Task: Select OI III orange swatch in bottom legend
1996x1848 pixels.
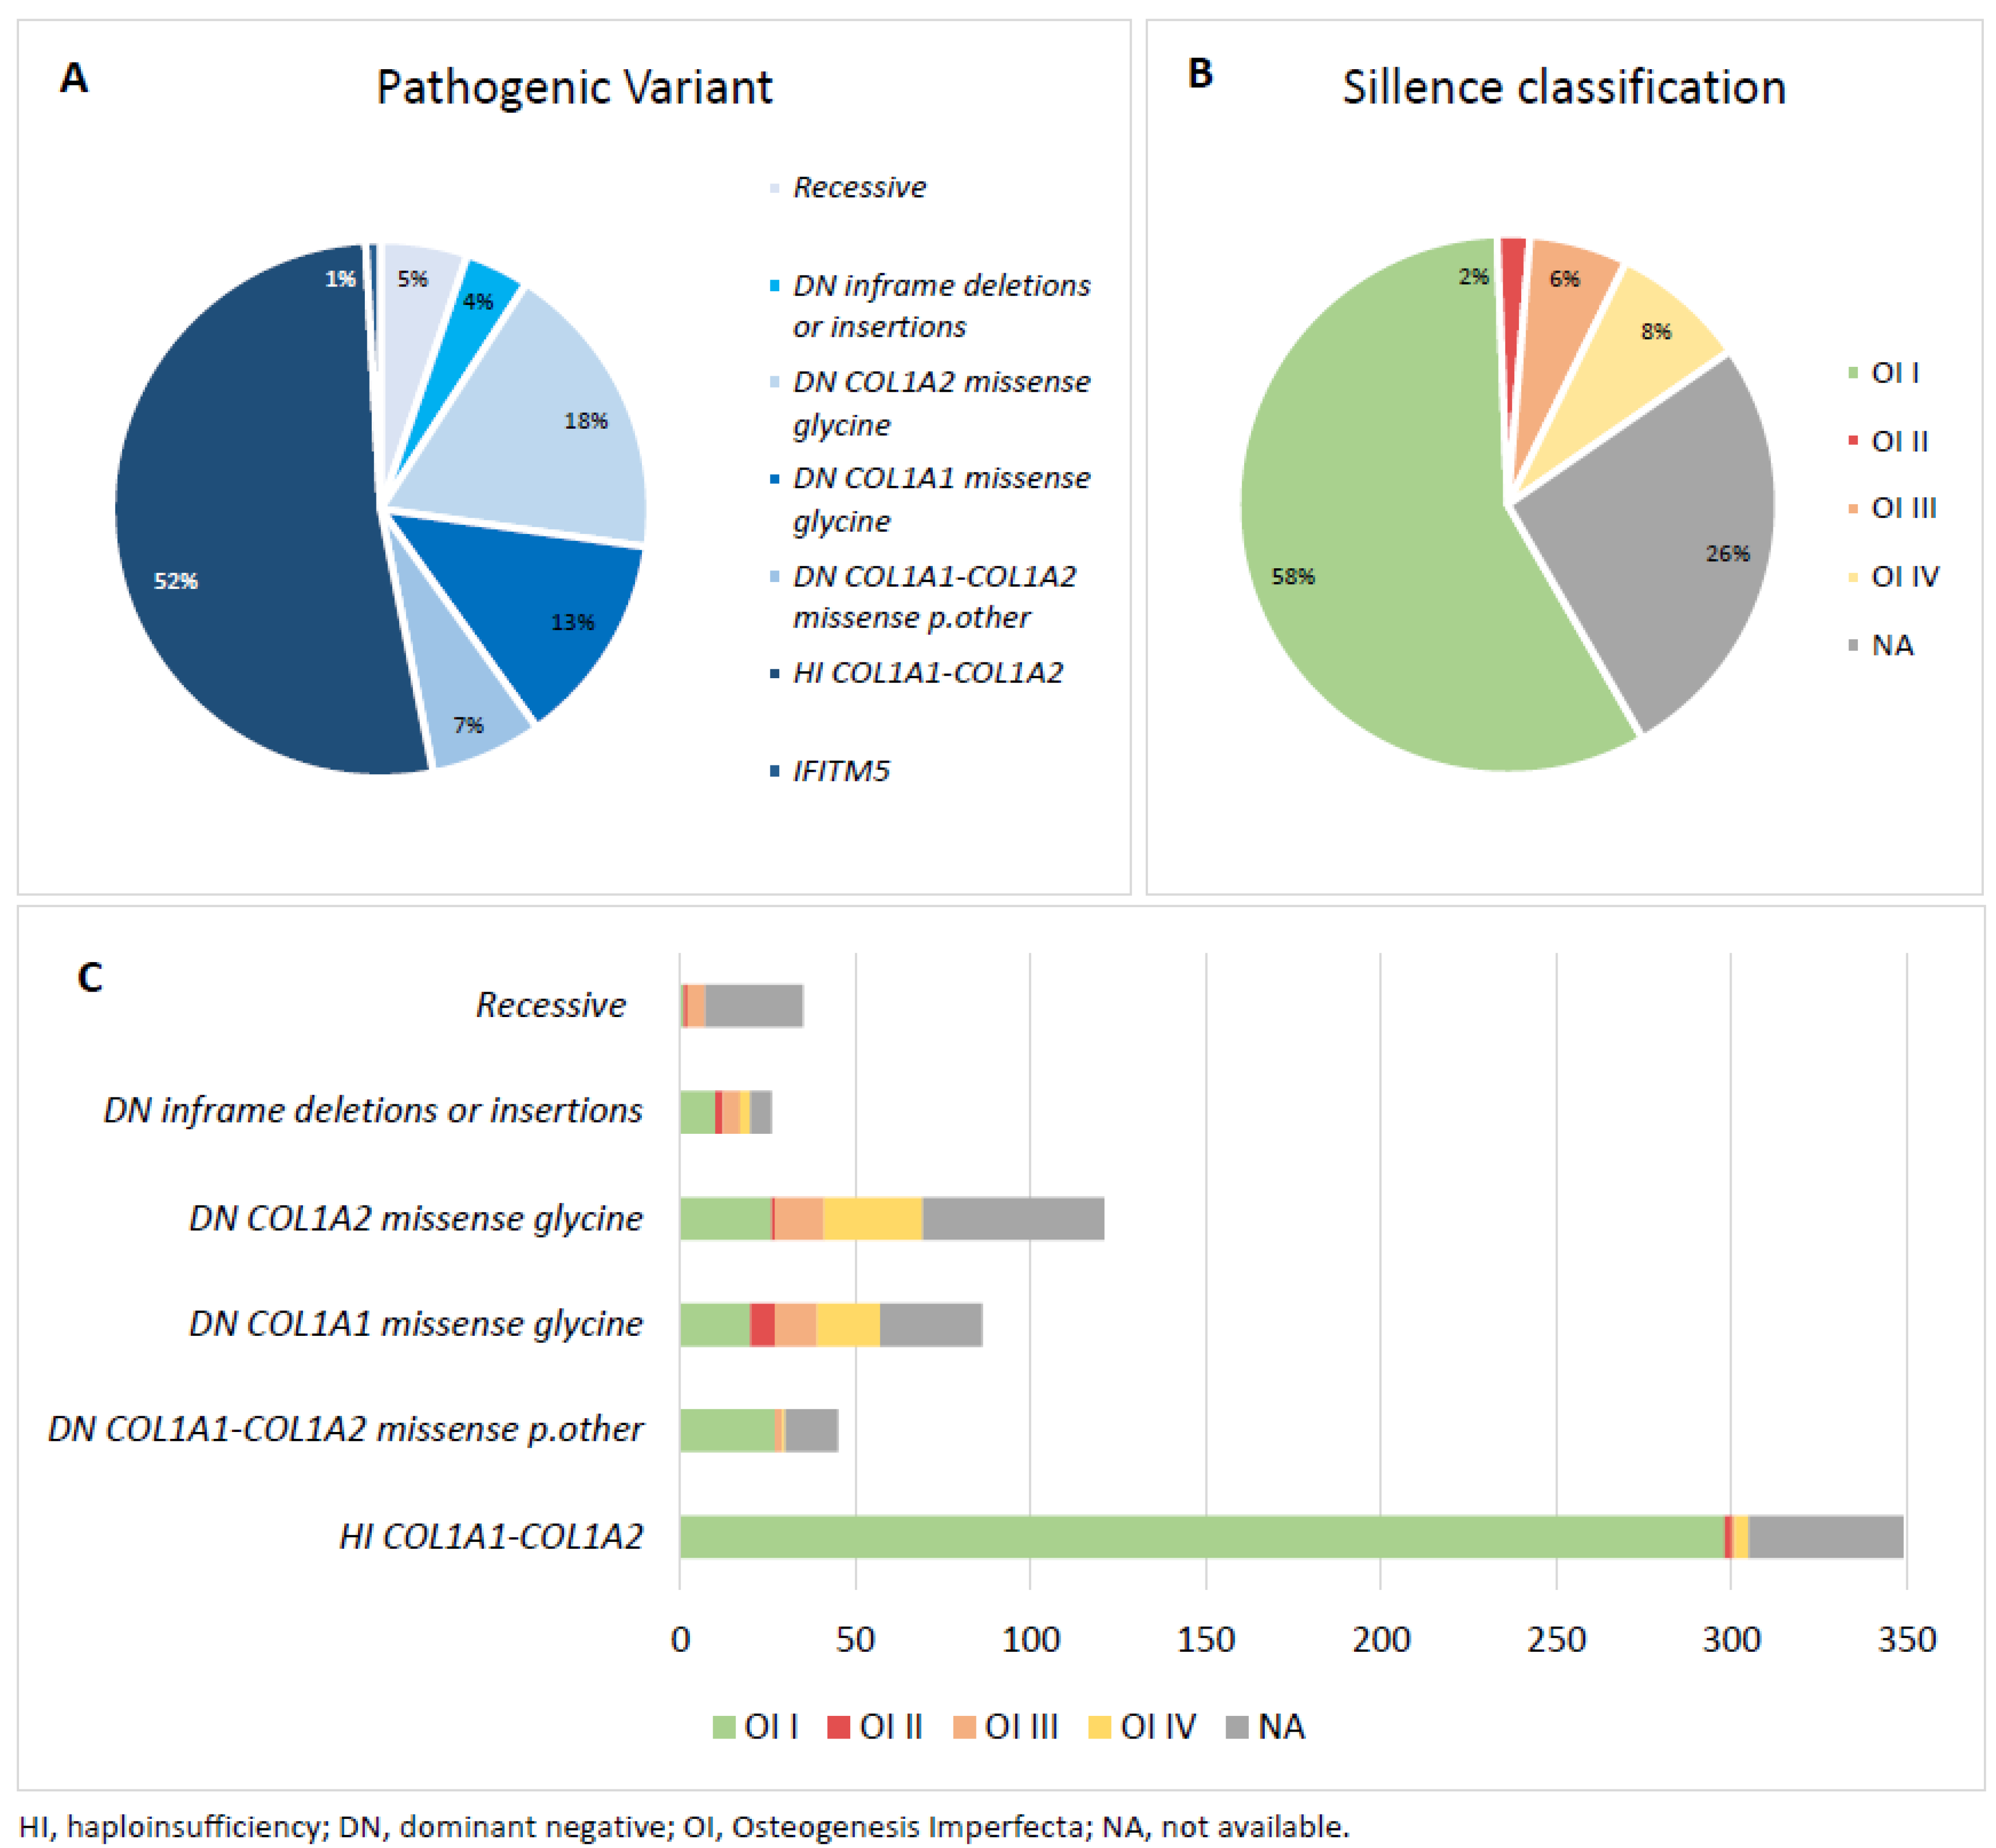Action: tap(964, 1727)
